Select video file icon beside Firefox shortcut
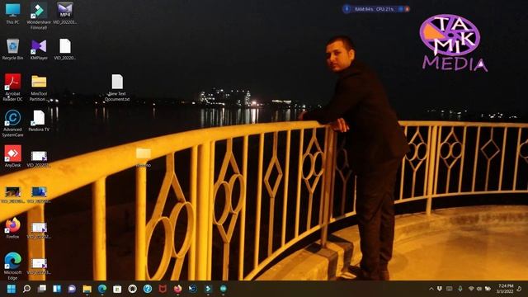Viewport: 528px width, 297px height. coord(39,230)
